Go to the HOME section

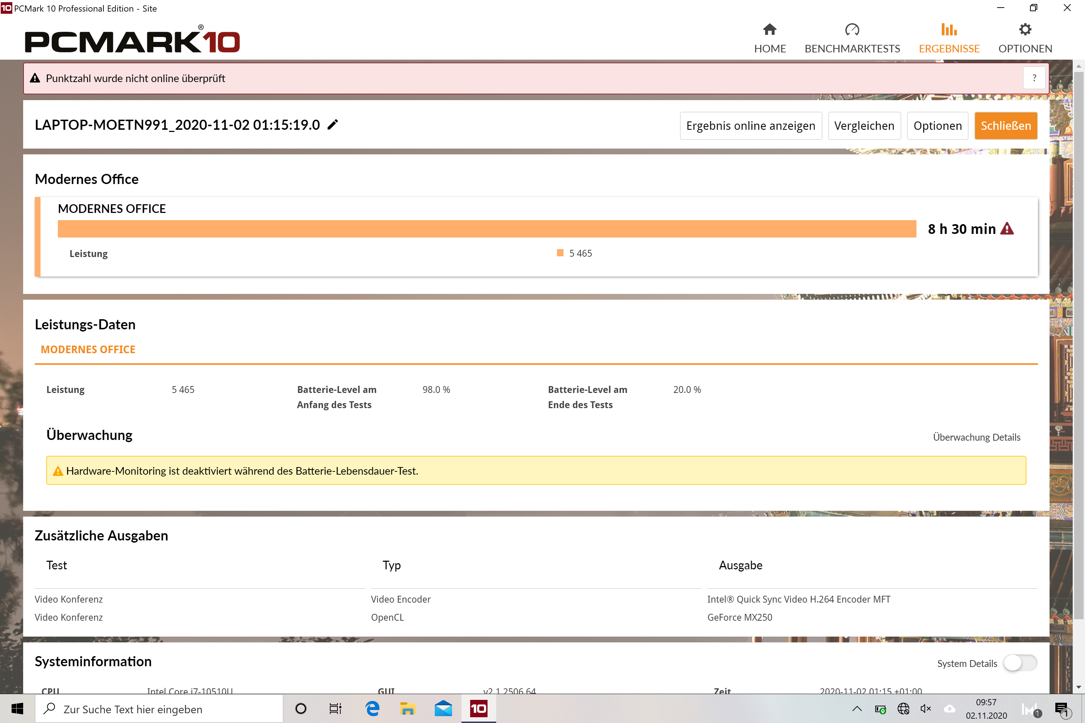[770, 39]
